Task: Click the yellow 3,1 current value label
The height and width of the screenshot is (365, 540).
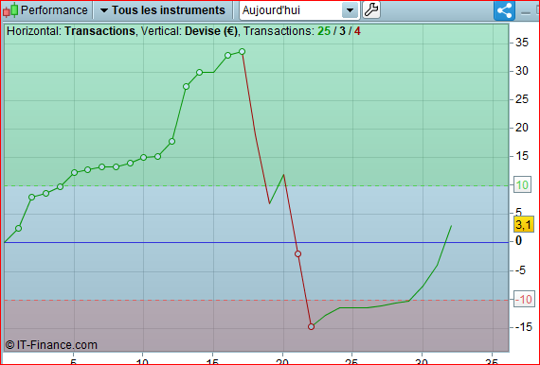Action: (523, 225)
